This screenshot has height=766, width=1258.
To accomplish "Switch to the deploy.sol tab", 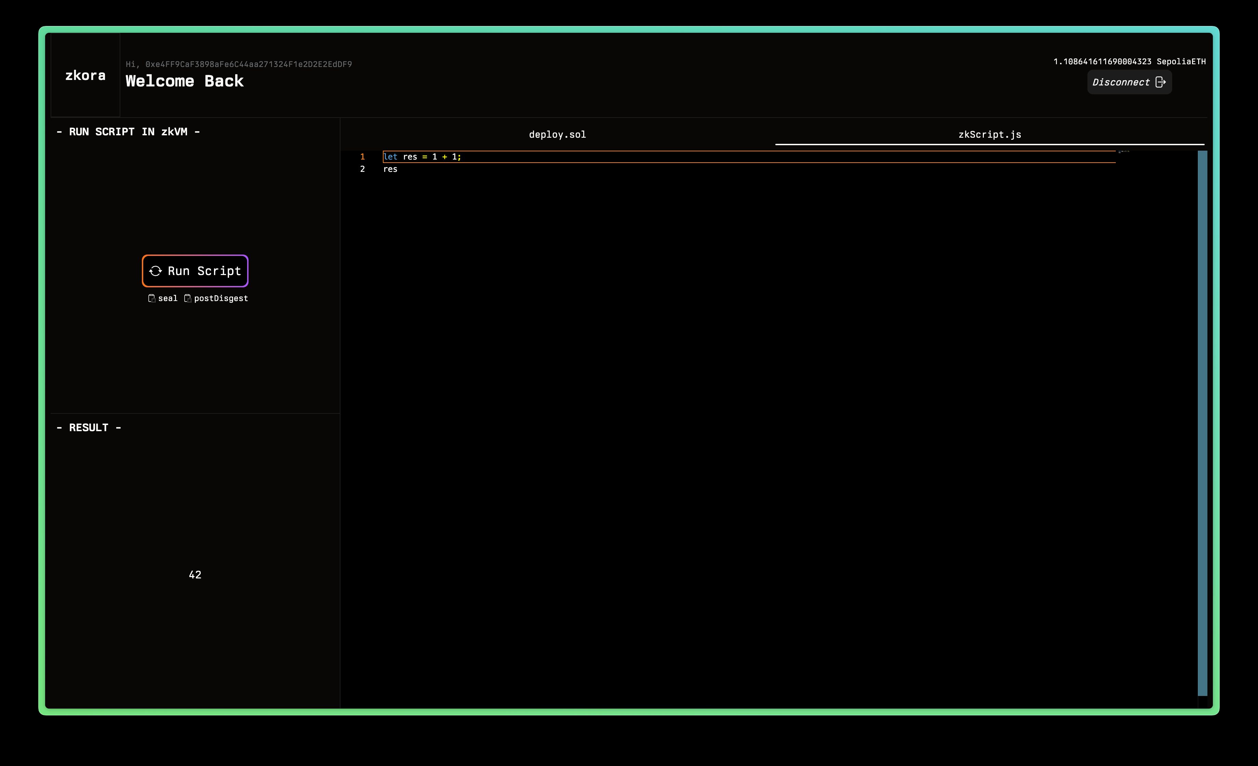I will coord(558,134).
